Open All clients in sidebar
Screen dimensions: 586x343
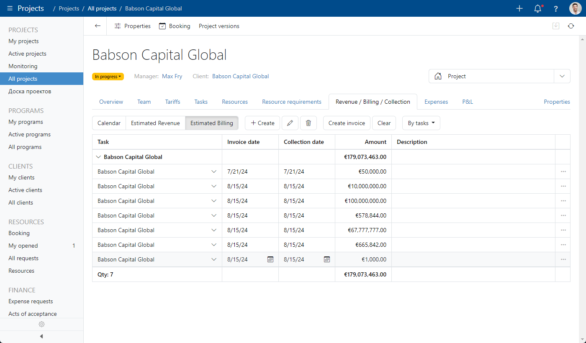coord(21,202)
